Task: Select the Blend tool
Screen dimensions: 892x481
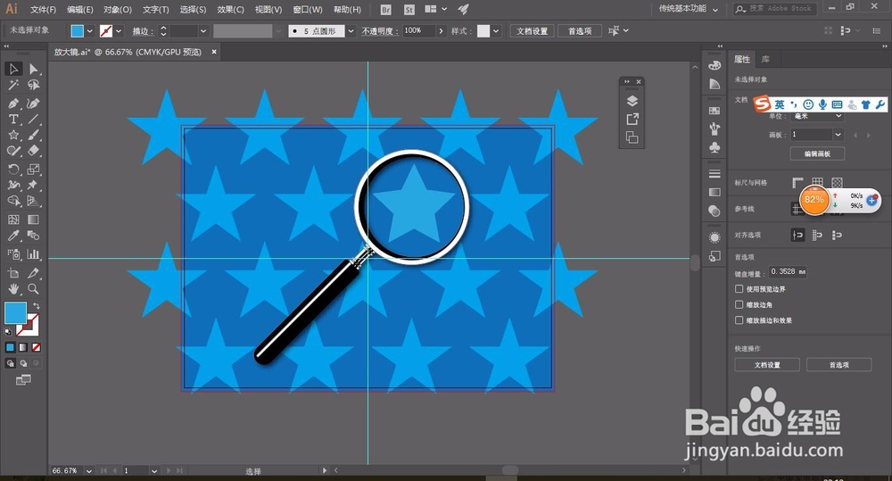Action: click(34, 236)
